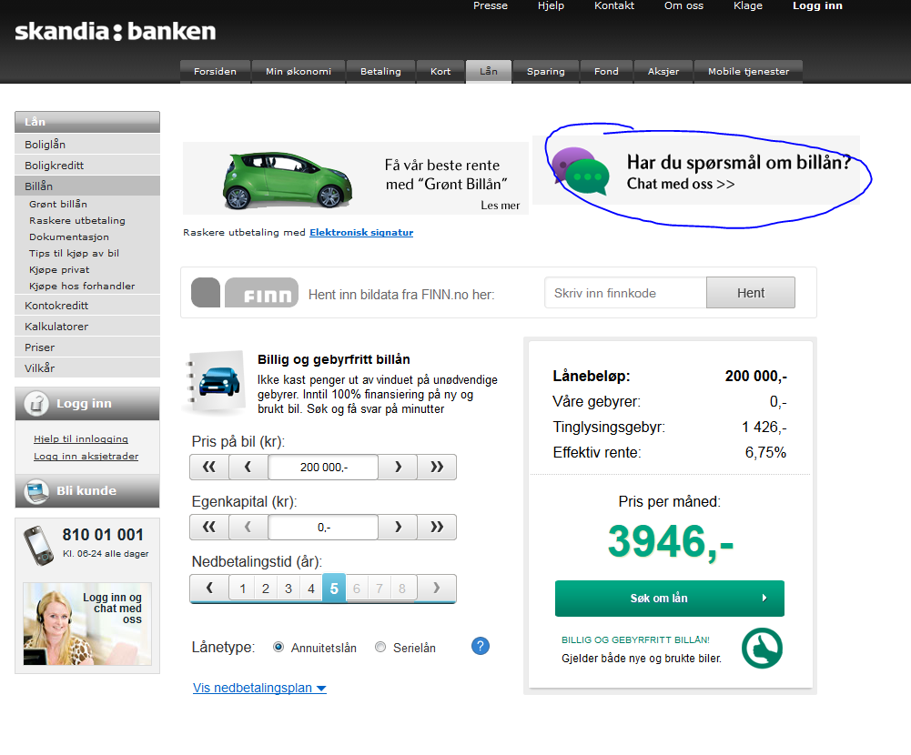911x755 pixels.
Task: Increase Egenkapital by small step
Action: pyautogui.click(x=398, y=528)
